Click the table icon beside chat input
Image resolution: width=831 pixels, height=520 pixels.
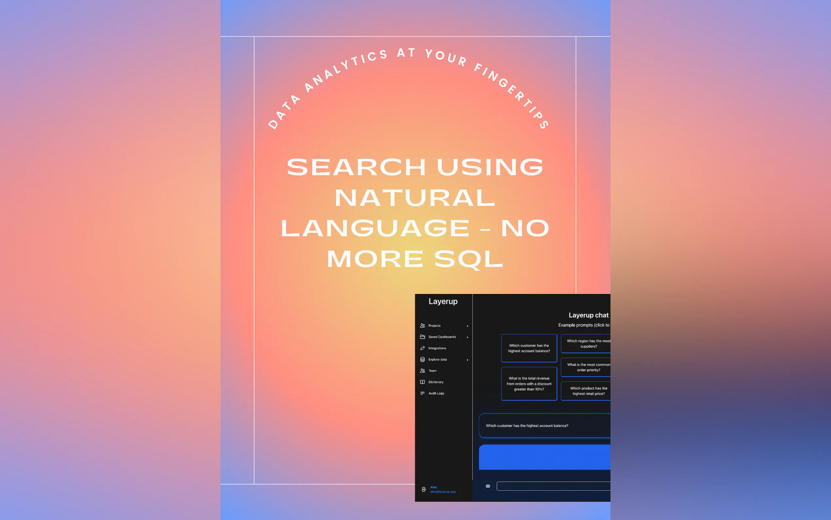[x=488, y=486]
